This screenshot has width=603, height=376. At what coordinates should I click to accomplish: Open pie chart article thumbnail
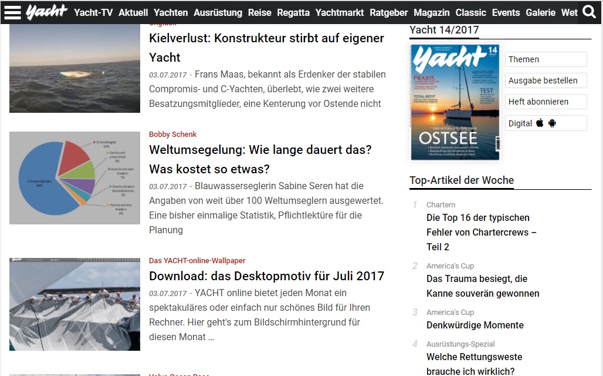click(x=74, y=178)
